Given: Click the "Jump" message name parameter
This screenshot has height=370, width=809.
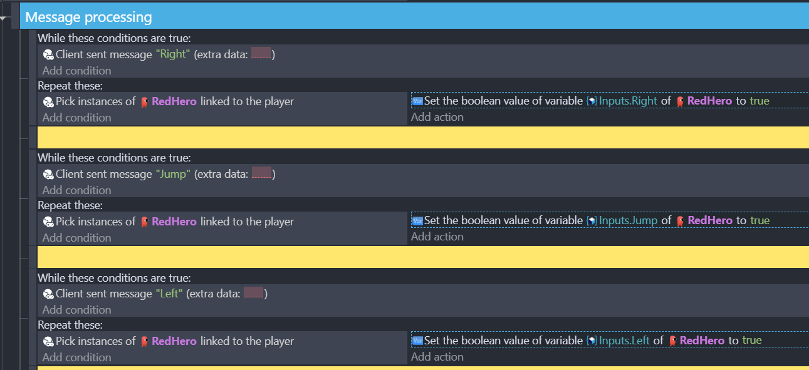Looking at the screenshot, I should 172,174.
